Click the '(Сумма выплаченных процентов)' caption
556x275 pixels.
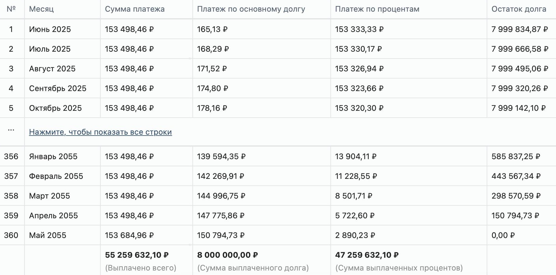pyautogui.click(x=399, y=268)
